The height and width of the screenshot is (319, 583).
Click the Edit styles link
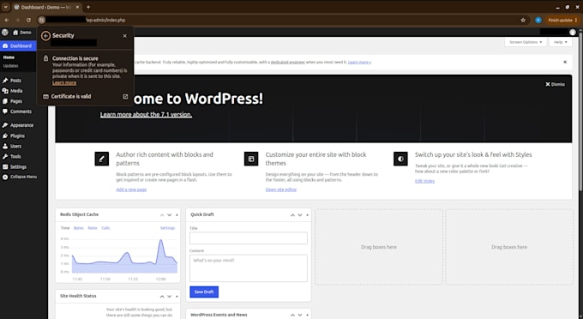click(x=424, y=181)
